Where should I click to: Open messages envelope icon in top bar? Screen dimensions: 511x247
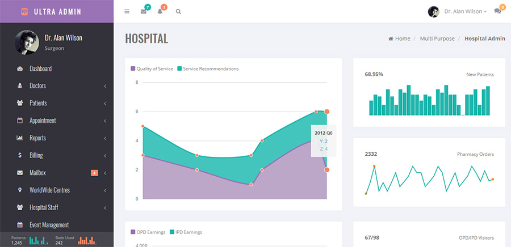pyautogui.click(x=144, y=11)
